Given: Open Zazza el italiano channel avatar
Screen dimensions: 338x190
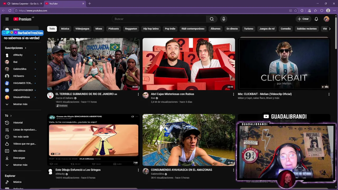Looking at the screenshot, I should [x=50, y=95].
